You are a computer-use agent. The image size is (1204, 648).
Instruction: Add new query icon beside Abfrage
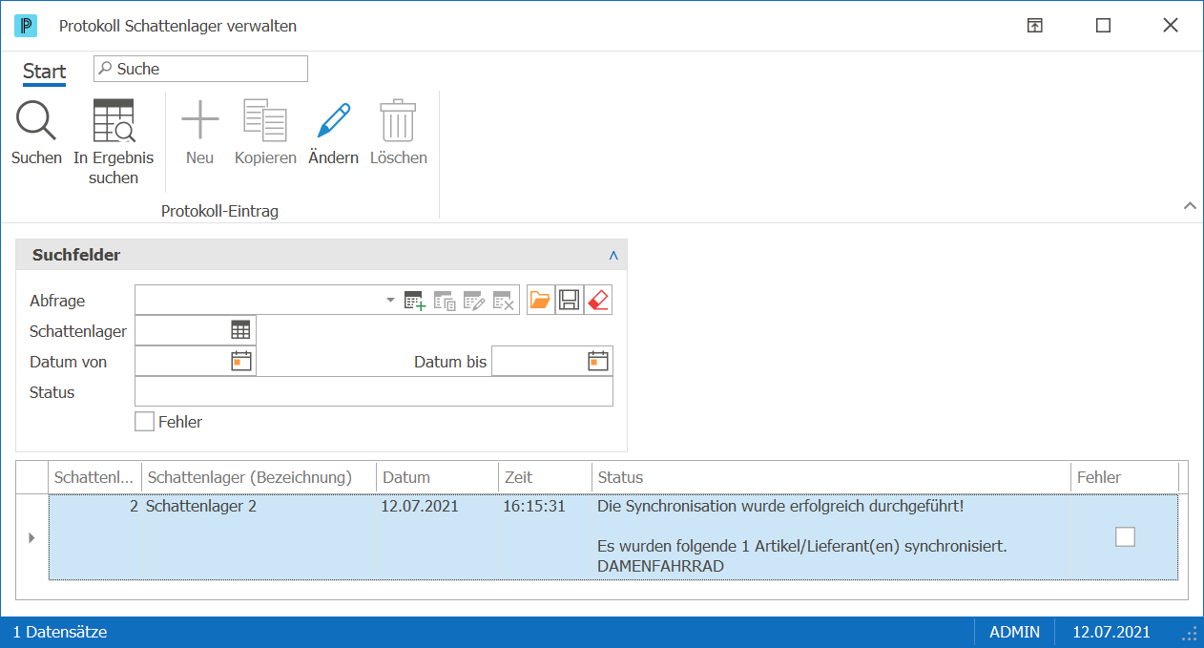[414, 301]
